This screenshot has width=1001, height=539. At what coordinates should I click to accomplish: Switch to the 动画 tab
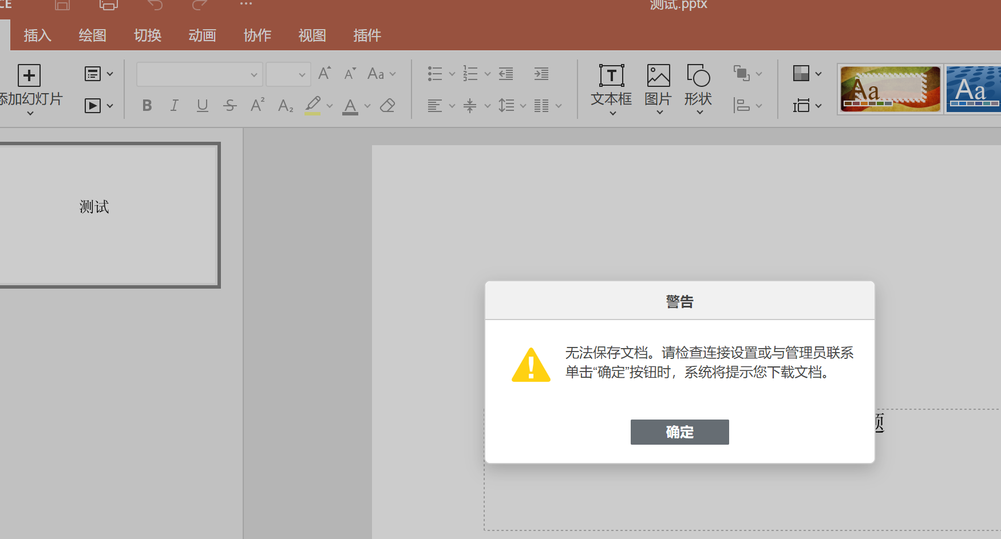(x=202, y=35)
